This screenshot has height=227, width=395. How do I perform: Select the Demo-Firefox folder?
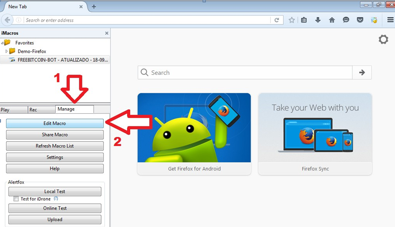[32, 51]
